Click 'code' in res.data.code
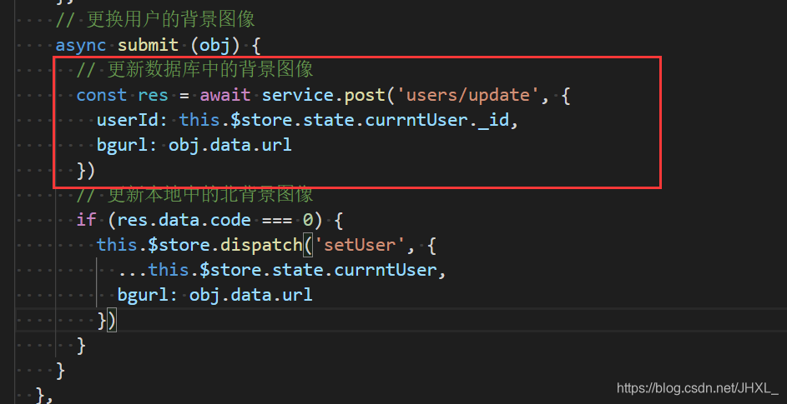Screen dimensions: 787x404 (230, 220)
